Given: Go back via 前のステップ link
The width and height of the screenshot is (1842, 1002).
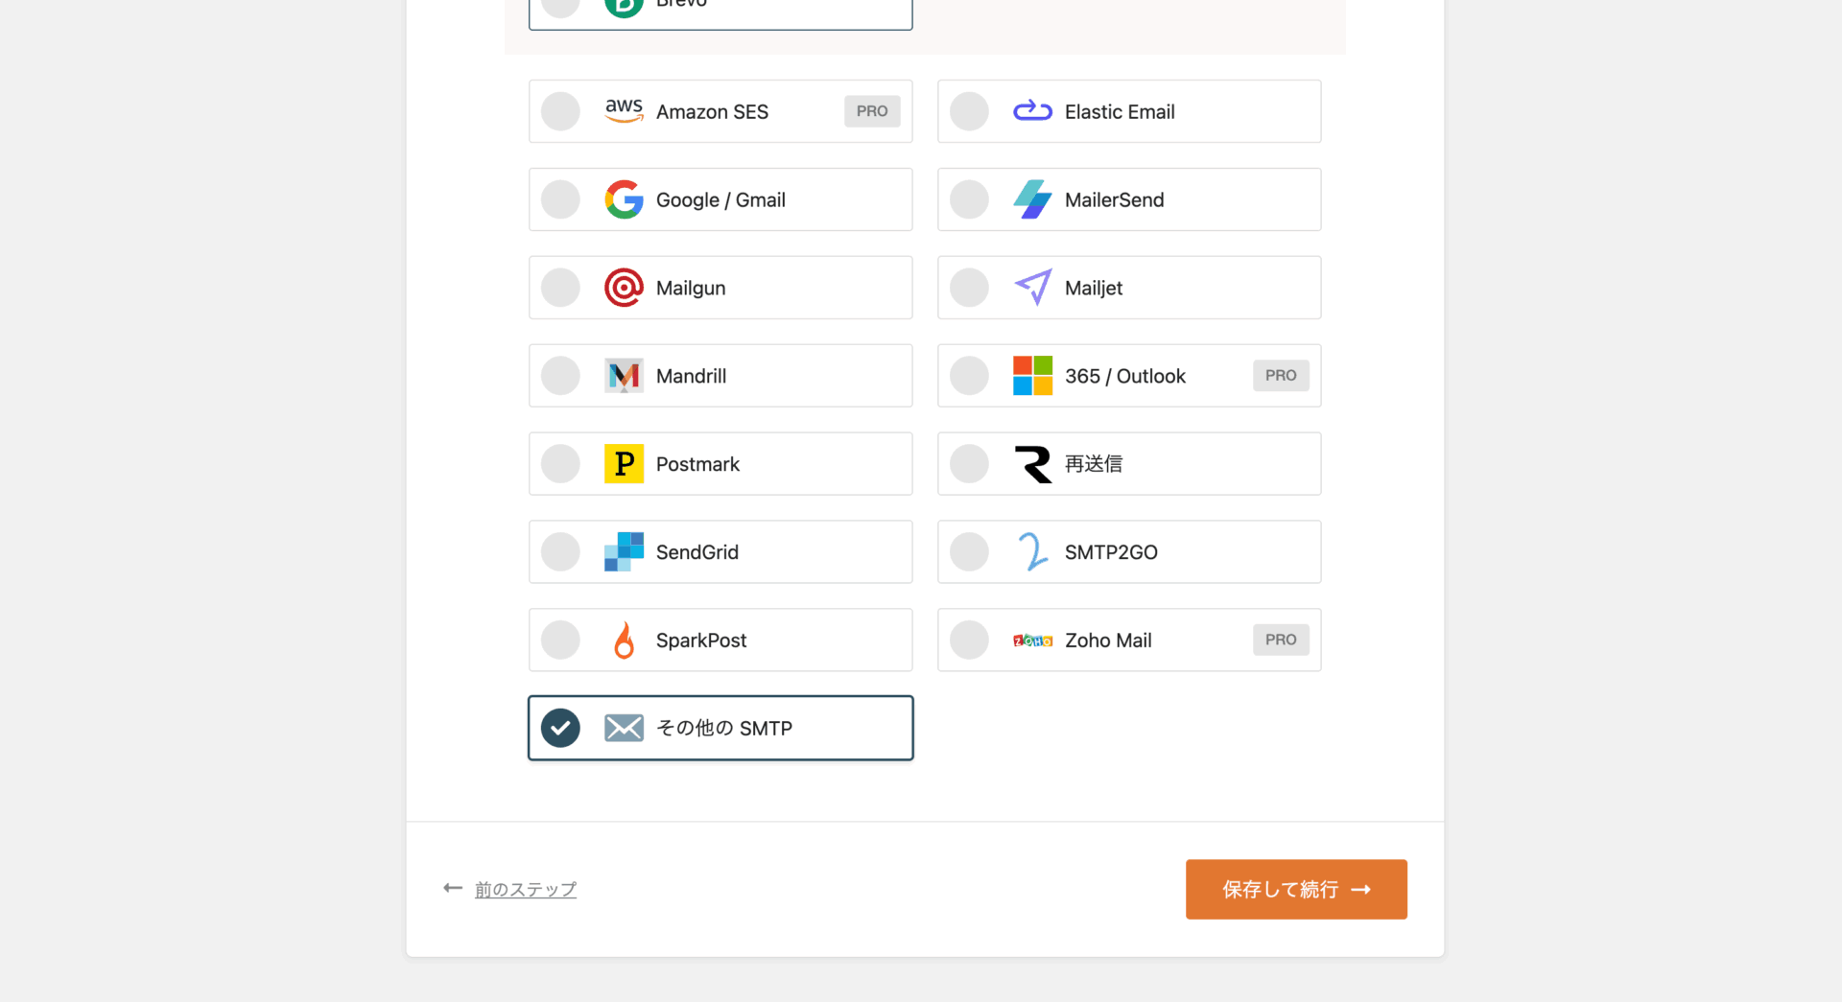Looking at the screenshot, I should coord(525,890).
